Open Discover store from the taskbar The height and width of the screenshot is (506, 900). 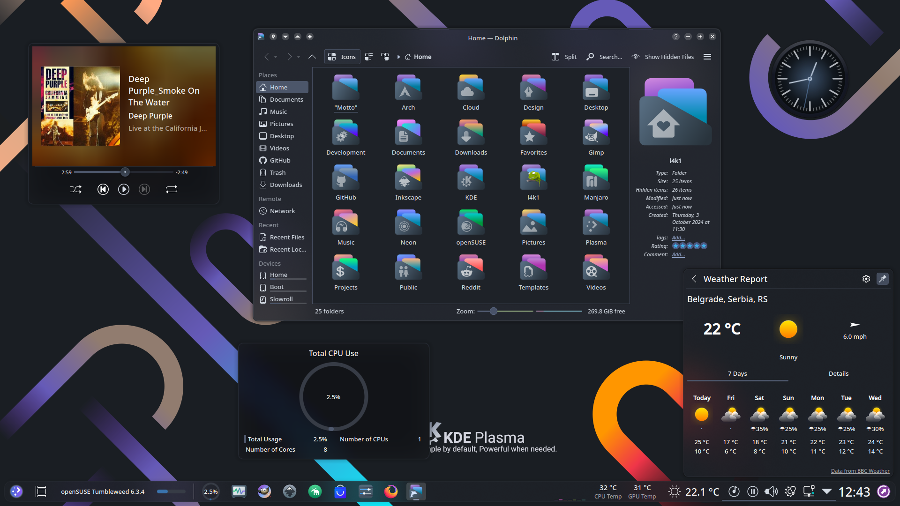tap(340, 491)
